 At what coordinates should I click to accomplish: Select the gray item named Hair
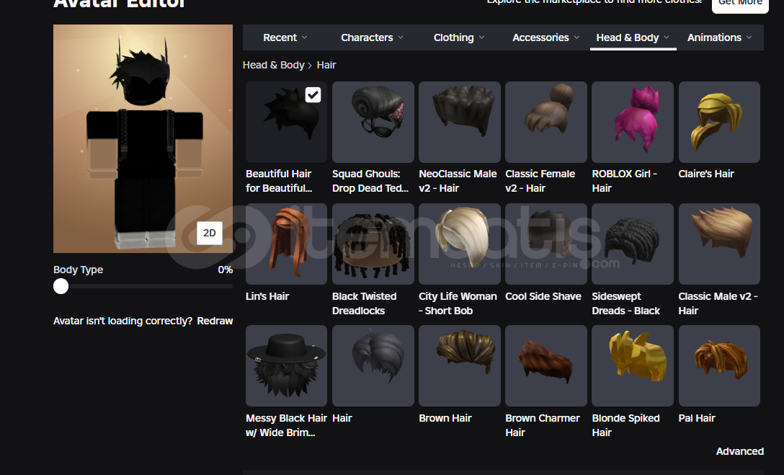[x=373, y=366]
